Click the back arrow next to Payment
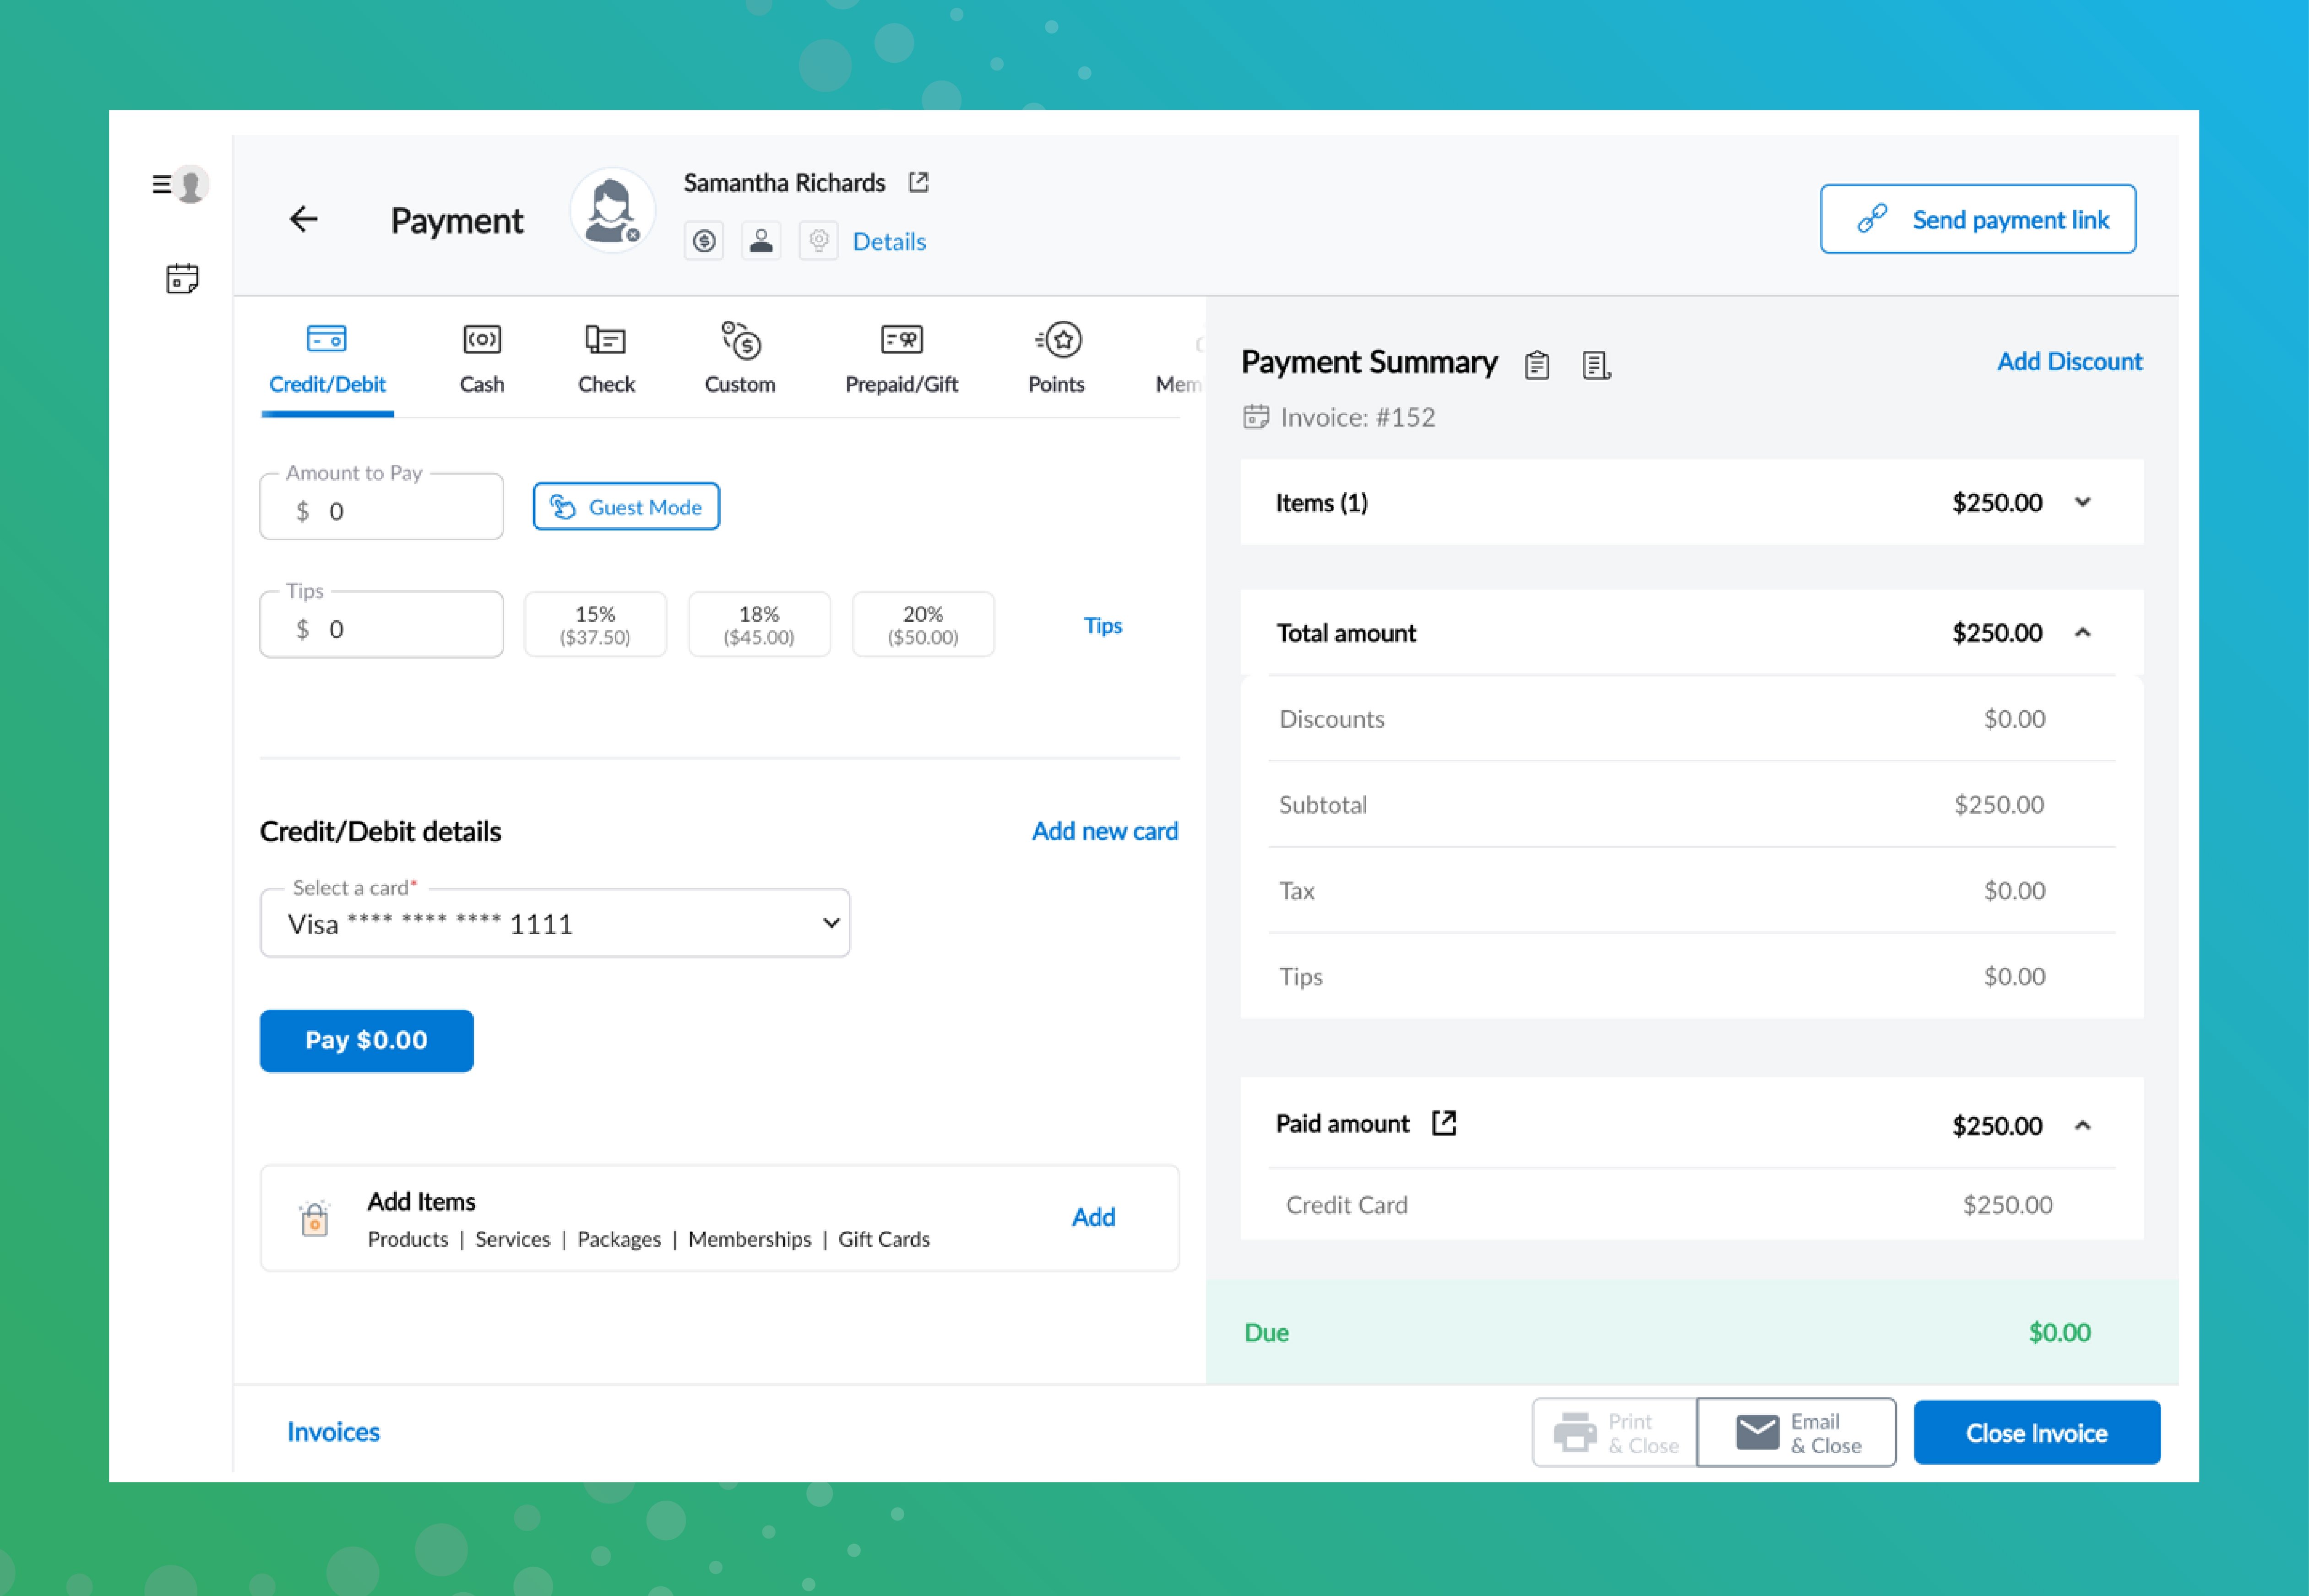 [303, 219]
